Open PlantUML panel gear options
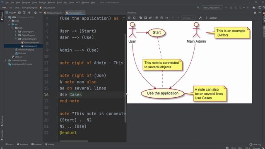This screenshot has width=265, height=149. [255, 13]
